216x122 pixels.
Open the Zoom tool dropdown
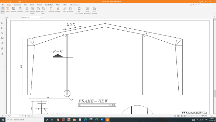(27, 10)
